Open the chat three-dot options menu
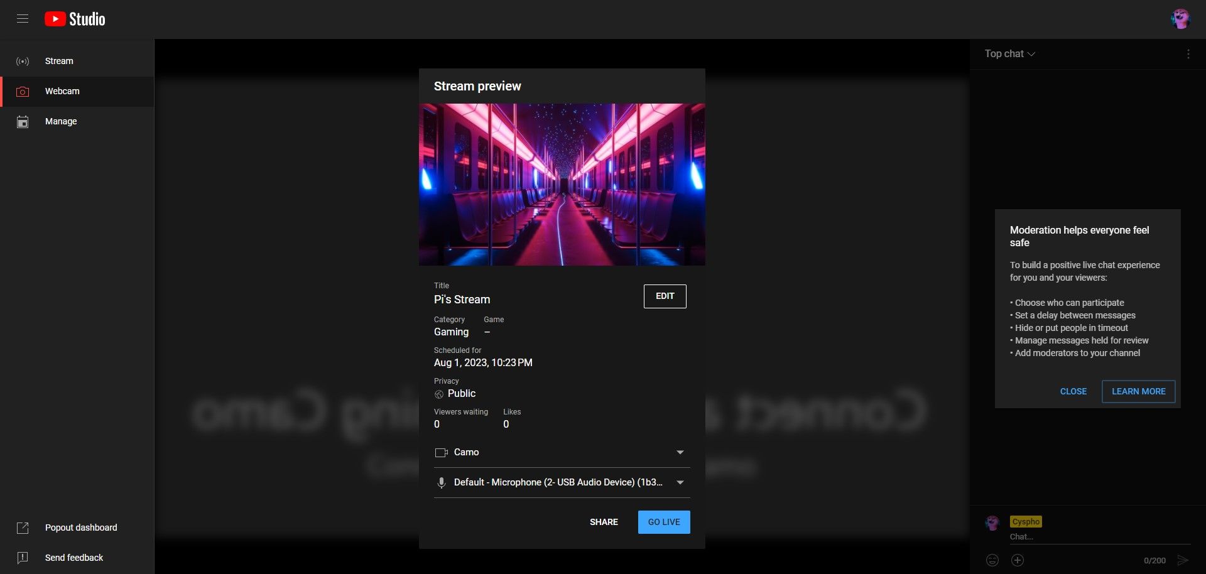The width and height of the screenshot is (1206, 574). pyautogui.click(x=1188, y=54)
